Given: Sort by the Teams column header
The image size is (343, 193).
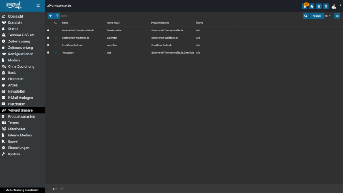Looking at the screenshot, I should click(x=199, y=23).
